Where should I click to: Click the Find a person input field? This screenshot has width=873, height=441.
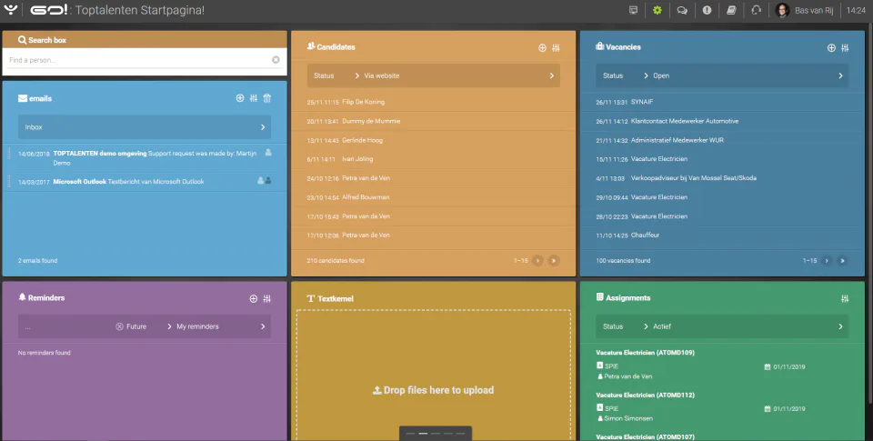tap(139, 60)
